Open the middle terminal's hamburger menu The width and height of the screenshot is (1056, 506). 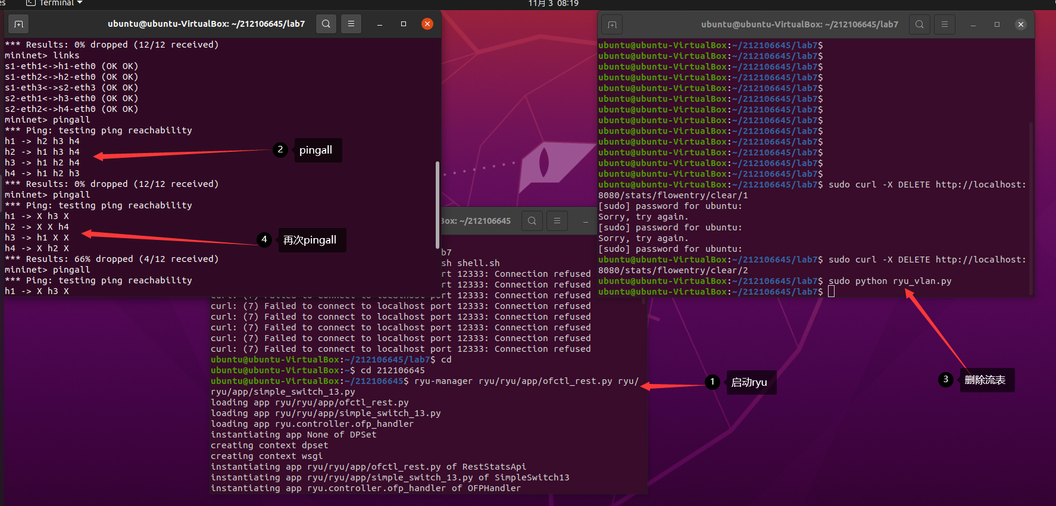(557, 221)
